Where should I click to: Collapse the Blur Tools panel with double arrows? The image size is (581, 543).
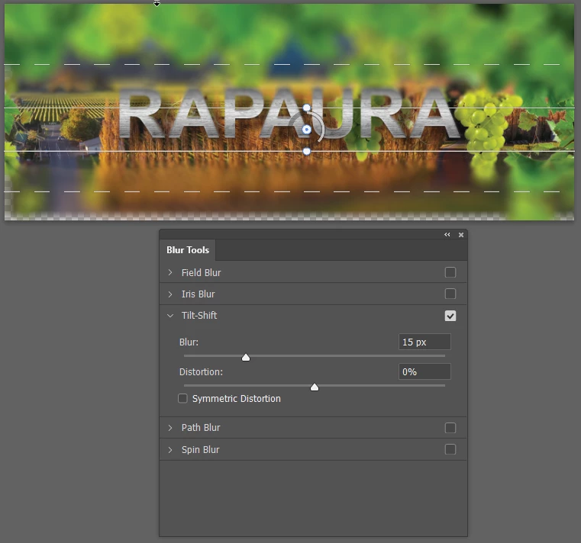[x=447, y=235]
